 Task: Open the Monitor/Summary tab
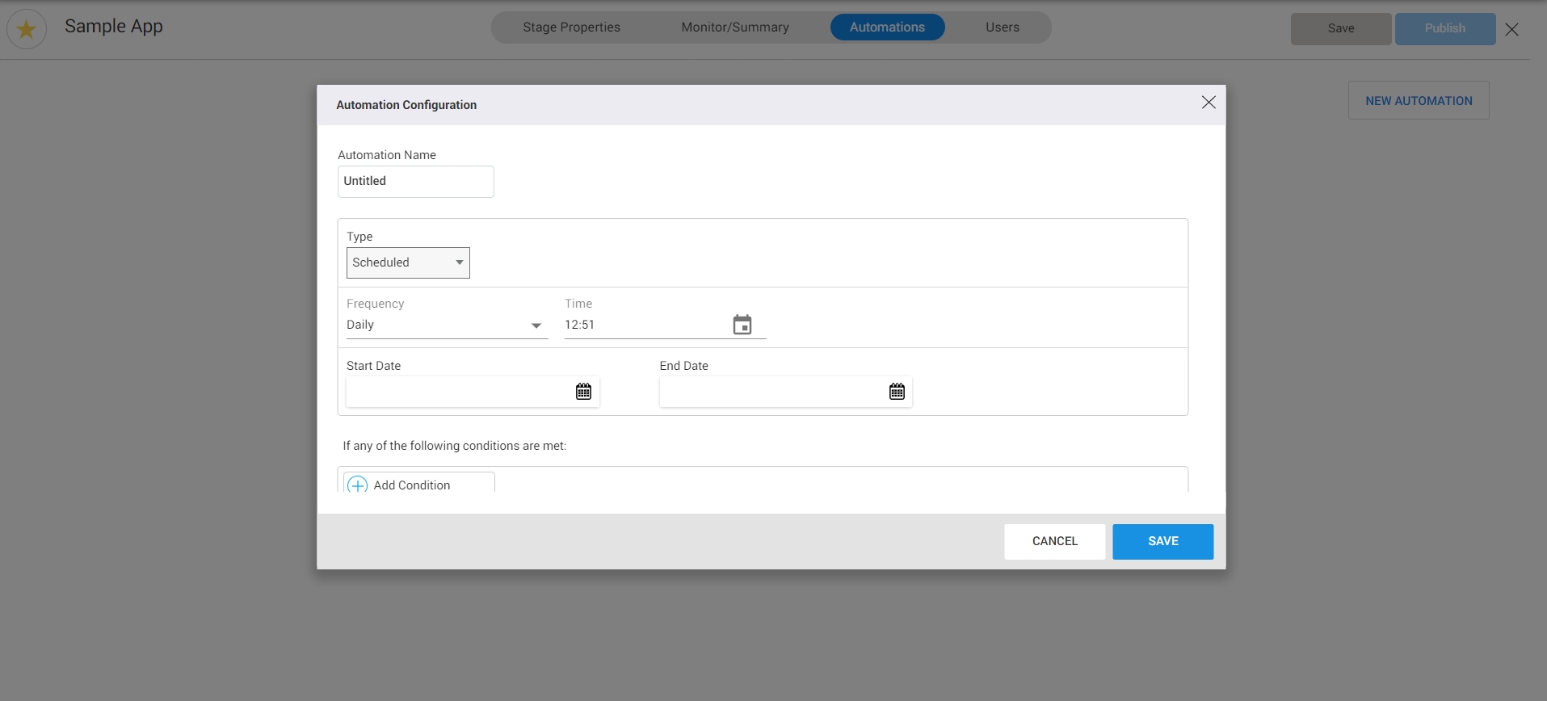734,27
